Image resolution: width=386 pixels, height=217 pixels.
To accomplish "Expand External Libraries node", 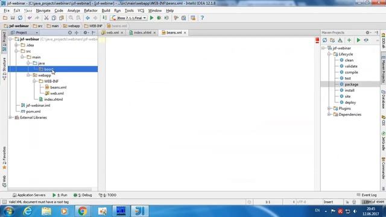I will [x=11, y=118].
